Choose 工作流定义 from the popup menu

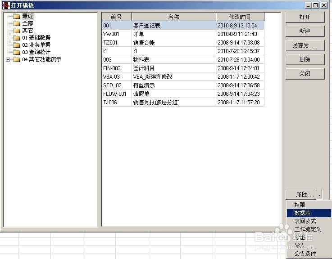(x=309, y=229)
